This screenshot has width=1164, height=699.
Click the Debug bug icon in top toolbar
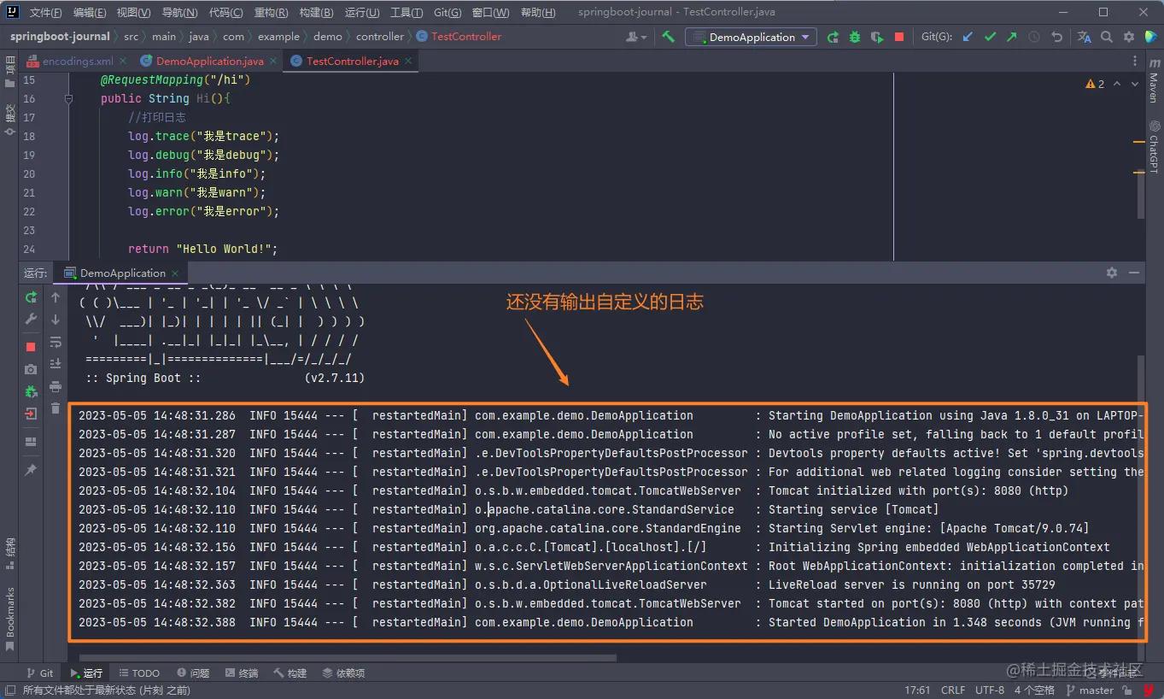tap(855, 37)
